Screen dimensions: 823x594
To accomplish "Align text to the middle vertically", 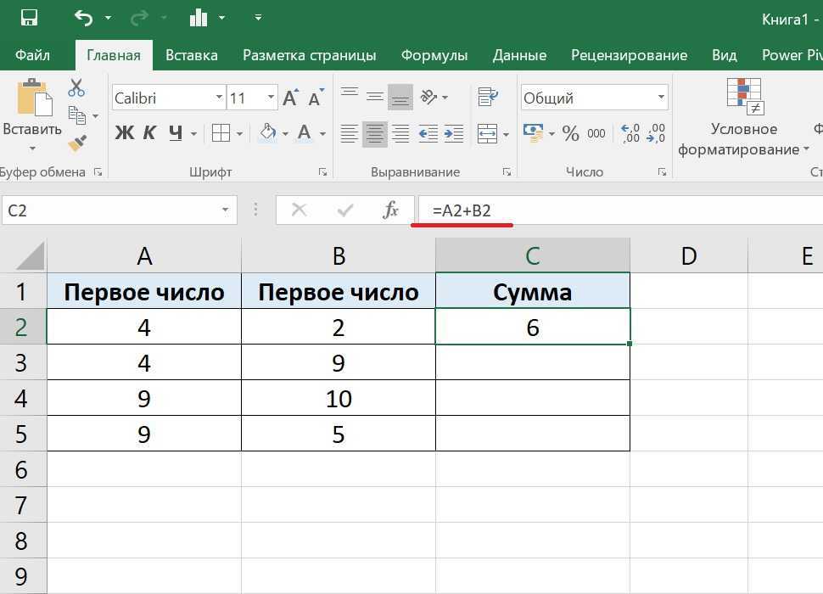I will point(375,97).
